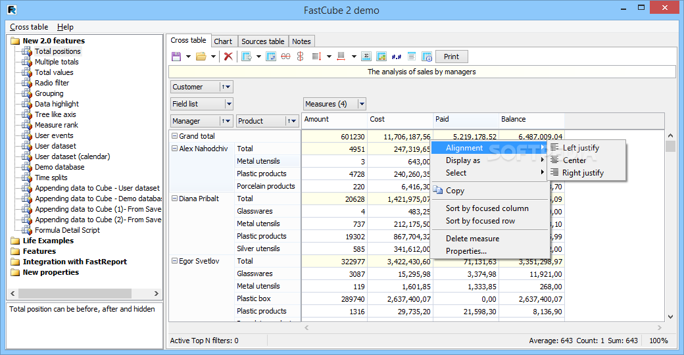Click the Formula Detail Script tree icon

coord(26,230)
